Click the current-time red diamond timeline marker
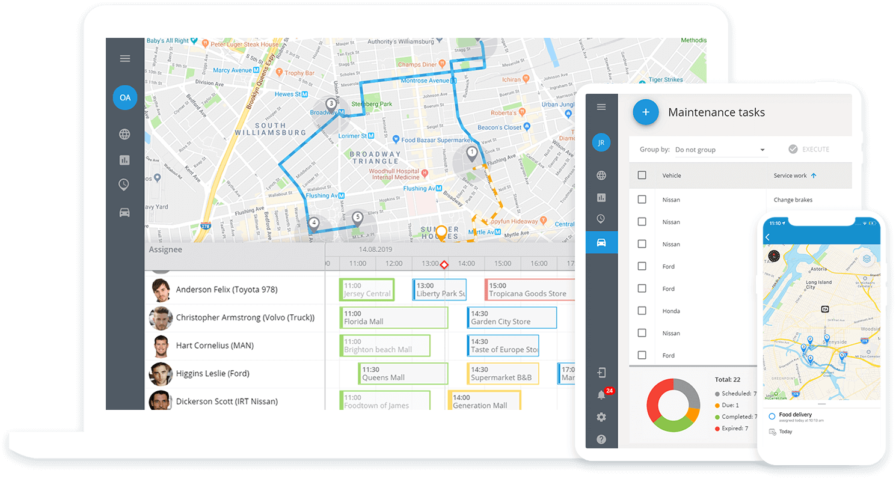This screenshot has width=896, height=479. [x=444, y=265]
